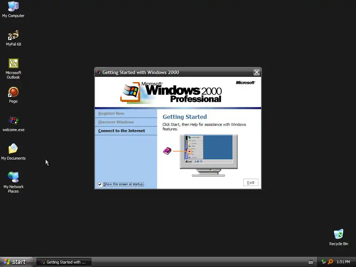Screen dimensions: 356x267
Task: Close the Getting Started window
Action: click(x=257, y=72)
